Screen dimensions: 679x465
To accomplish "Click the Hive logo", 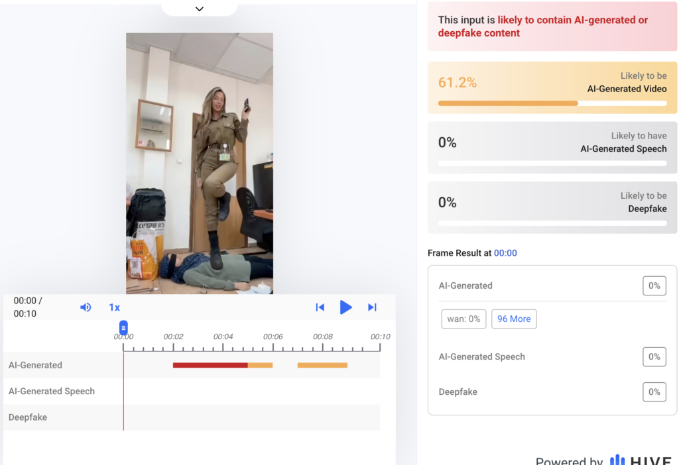I will (640, 460).
